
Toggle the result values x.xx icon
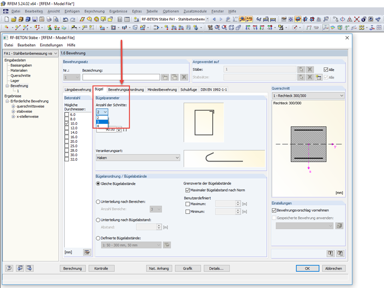[249, 19]
